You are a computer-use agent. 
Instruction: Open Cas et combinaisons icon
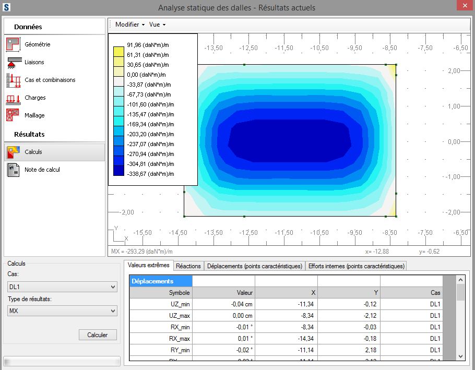tap(13, 80)
